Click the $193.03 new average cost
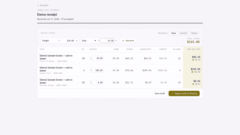 (195, 69)
